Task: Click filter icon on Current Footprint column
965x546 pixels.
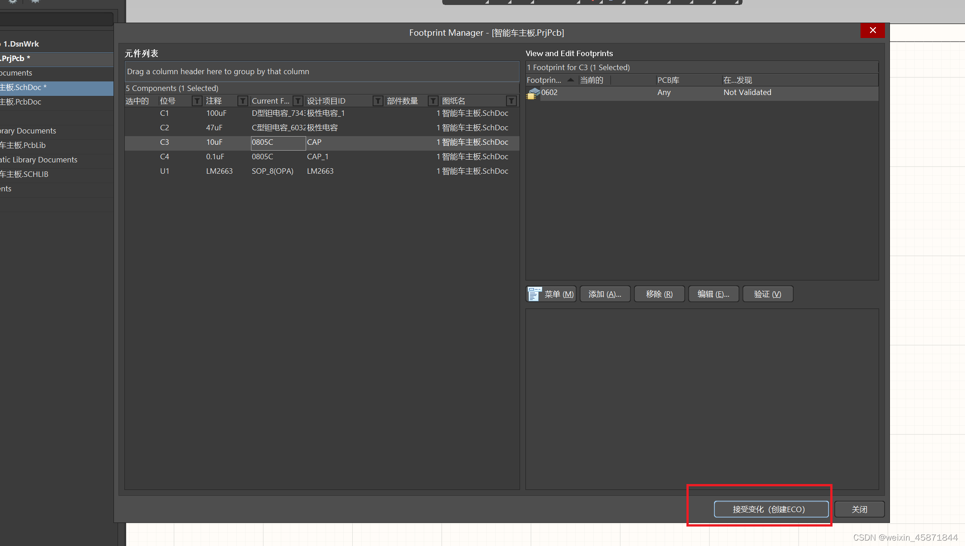Action: click(x=298, y=101)
